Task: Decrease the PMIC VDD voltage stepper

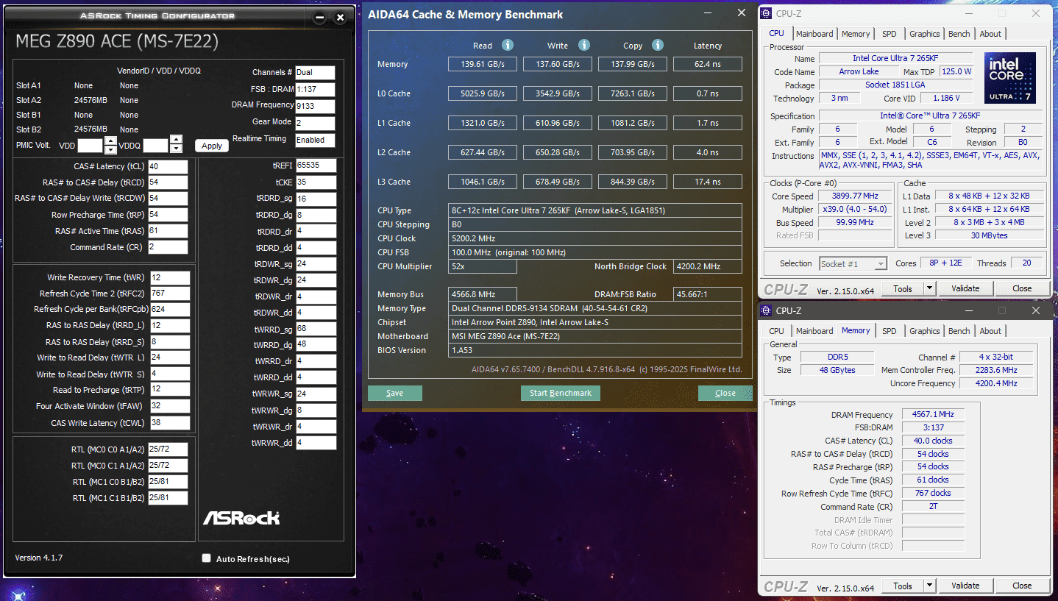Action: [110, 149]
